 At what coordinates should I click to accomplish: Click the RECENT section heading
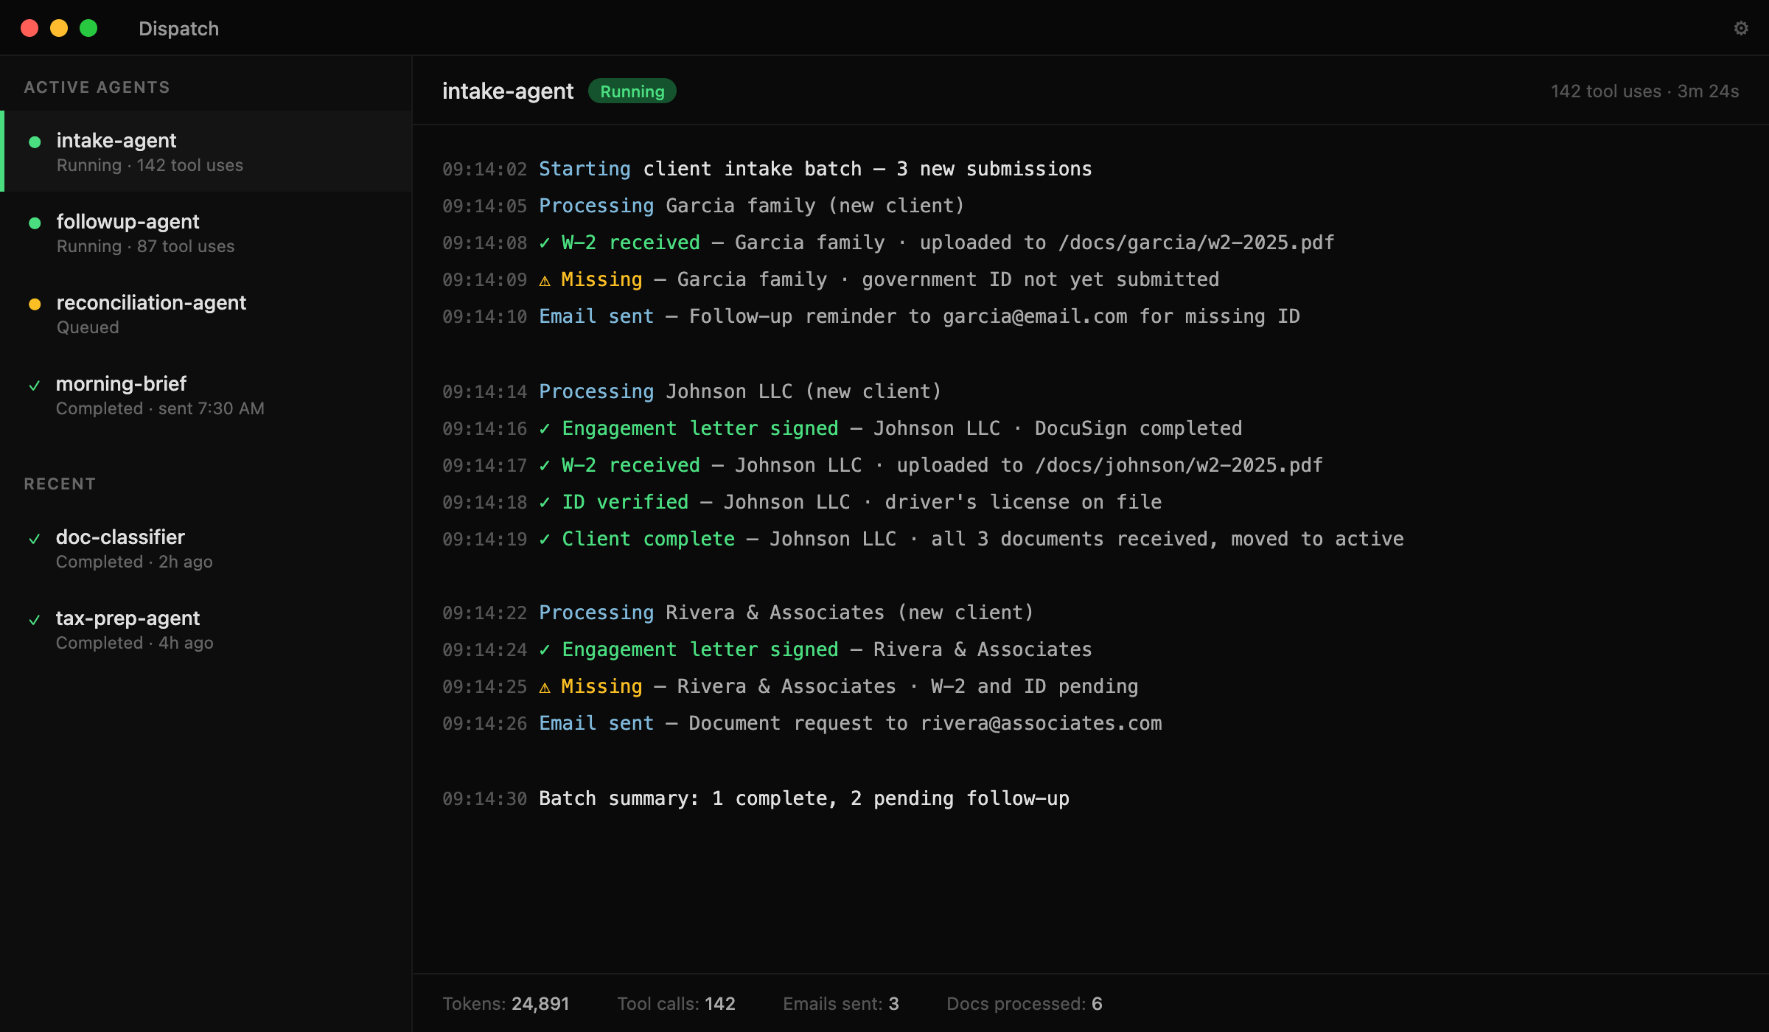pos(60,484)
